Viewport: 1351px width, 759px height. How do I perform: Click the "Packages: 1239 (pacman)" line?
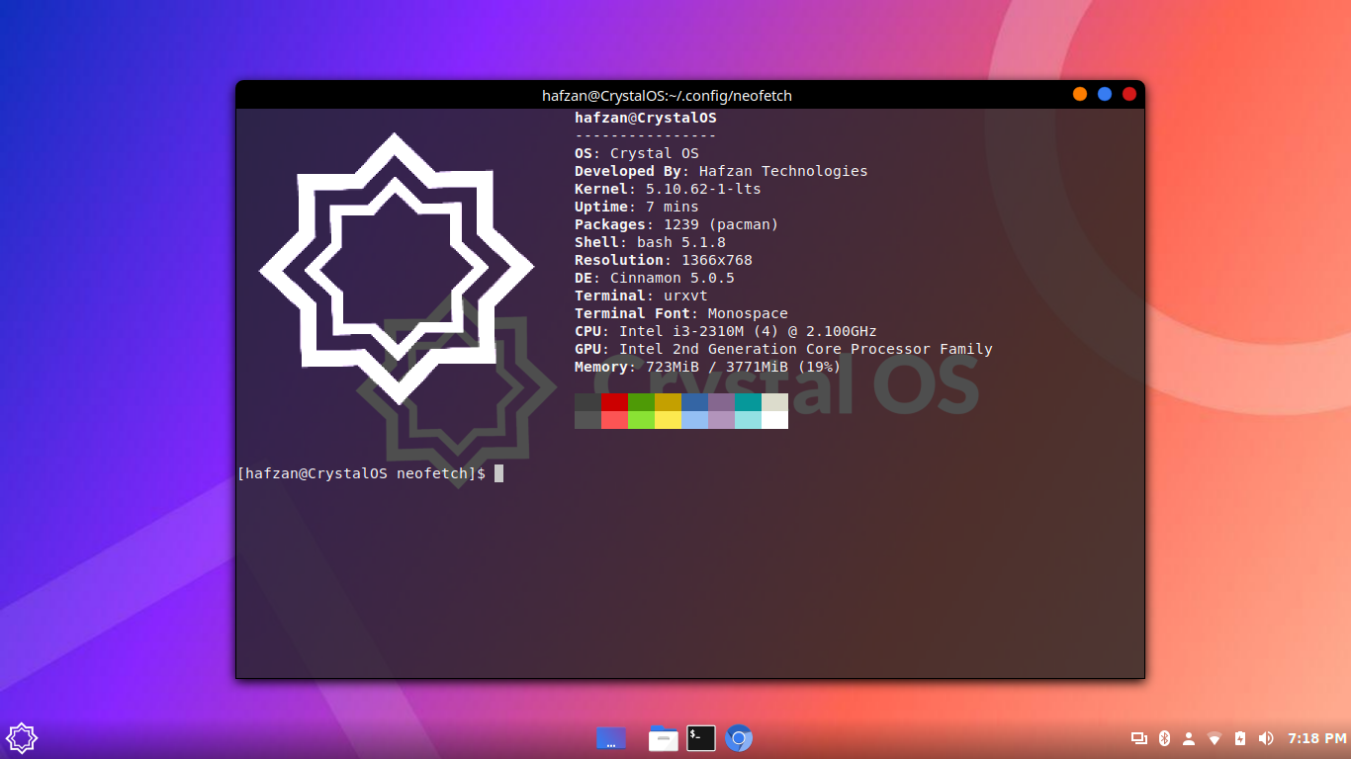click(x=676, y=224)
